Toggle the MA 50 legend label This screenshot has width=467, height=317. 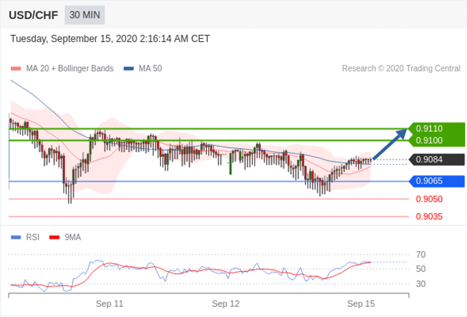(x=151, y=69)
